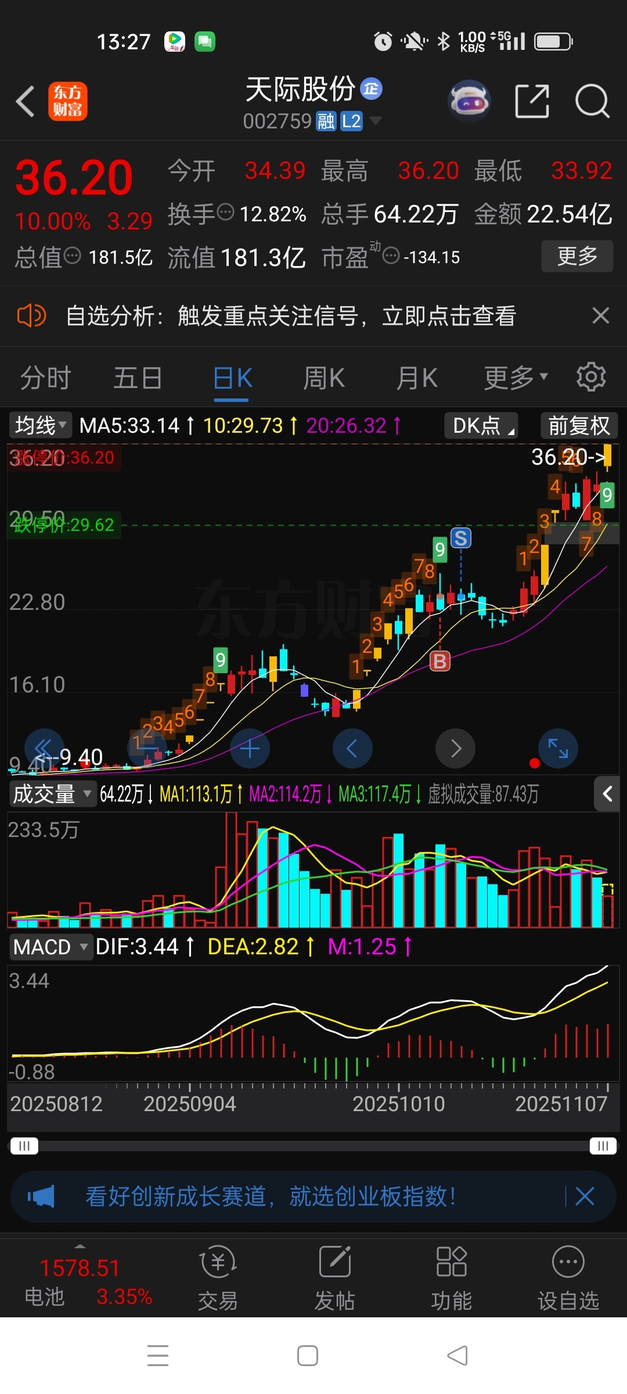Tap the B buy signal marker
This screenshot has width=627, height=1394.
click(440, 661)
